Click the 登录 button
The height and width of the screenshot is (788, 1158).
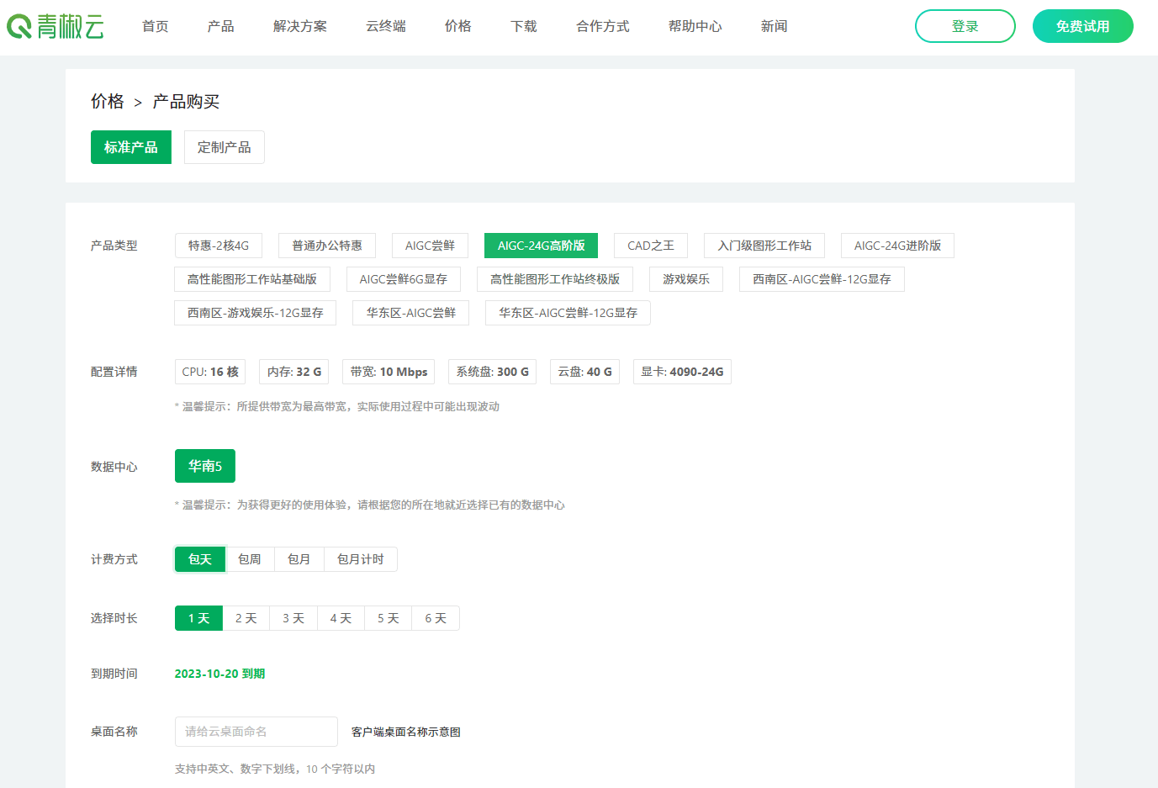click(965, 26)
